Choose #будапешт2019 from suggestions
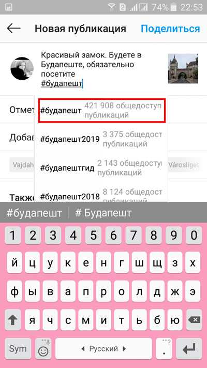Screen dimensions: 207x368 (101, 139)
